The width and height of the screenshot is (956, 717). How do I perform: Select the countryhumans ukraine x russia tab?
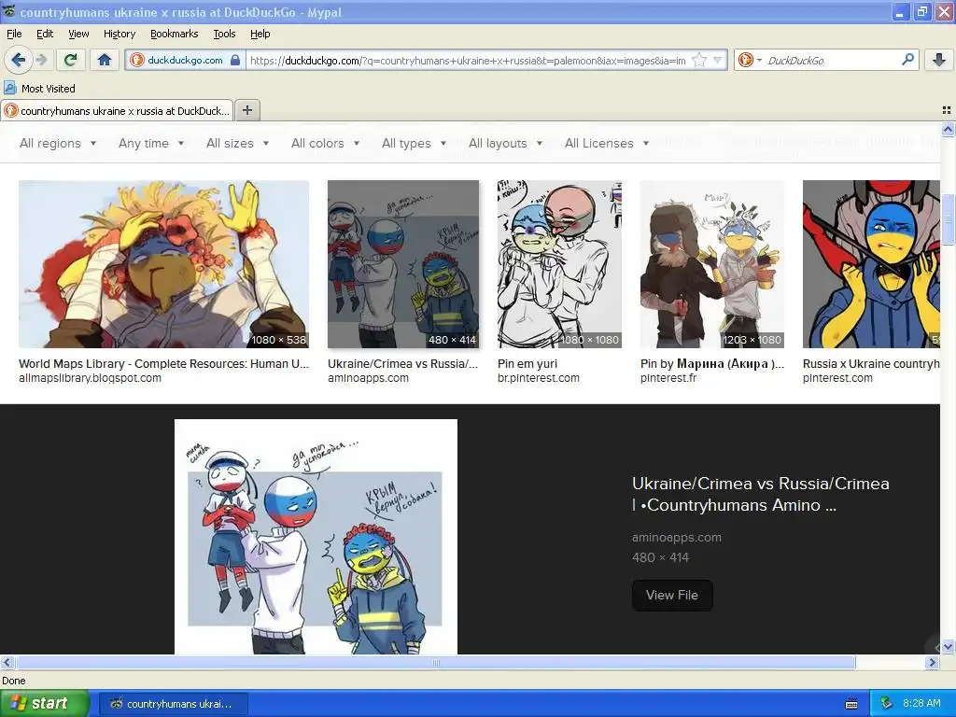point(117,110)
